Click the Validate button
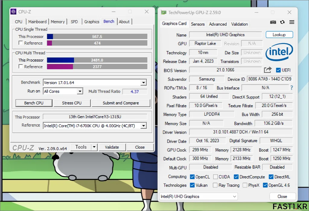This screenshot has height=211, width=309. [x=112, y=147]
